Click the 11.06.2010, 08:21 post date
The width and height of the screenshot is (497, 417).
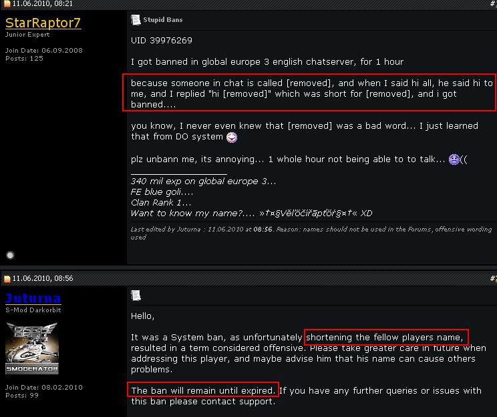tap(43, 4)
